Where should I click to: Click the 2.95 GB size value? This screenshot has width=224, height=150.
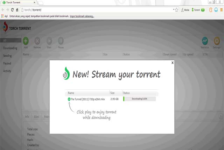[x=114, y=99]
